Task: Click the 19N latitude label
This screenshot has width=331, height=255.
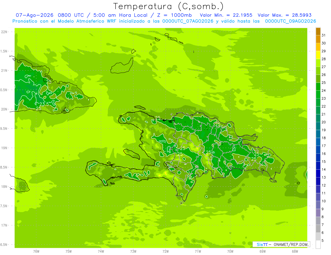Action: (5, 148)
